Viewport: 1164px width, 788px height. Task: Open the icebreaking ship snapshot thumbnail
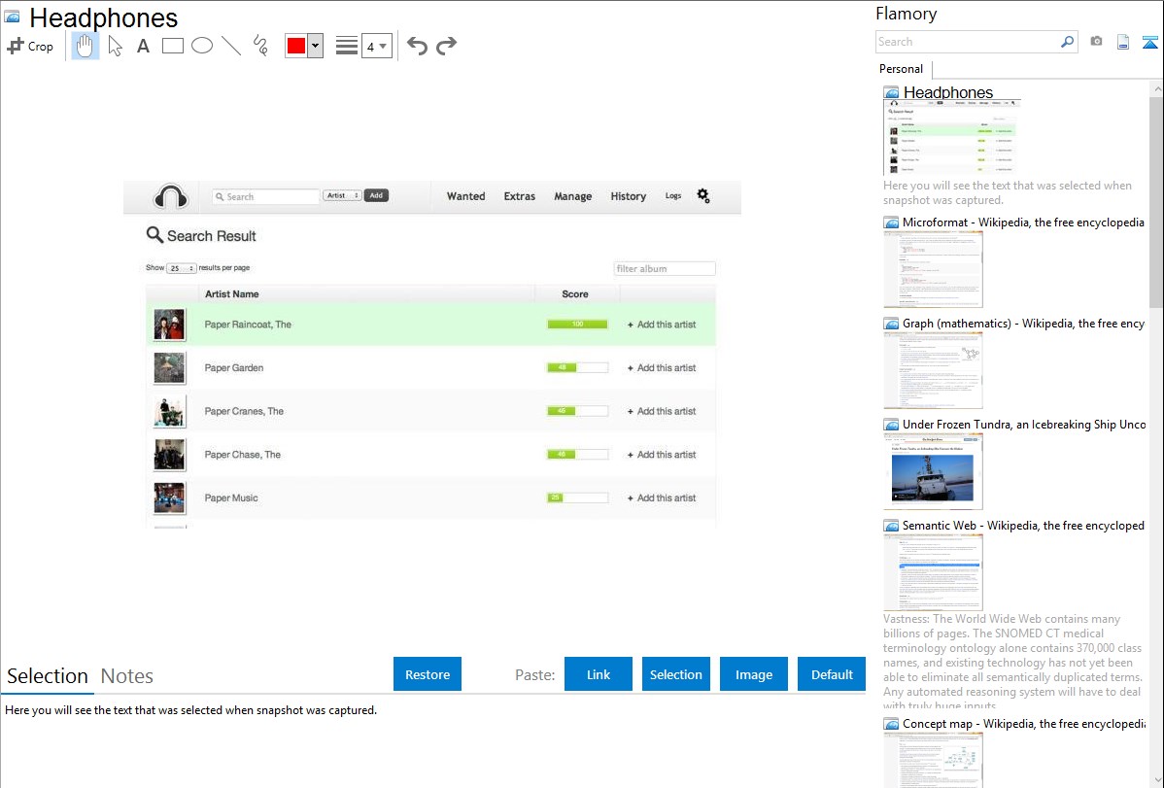coord(933,471)
